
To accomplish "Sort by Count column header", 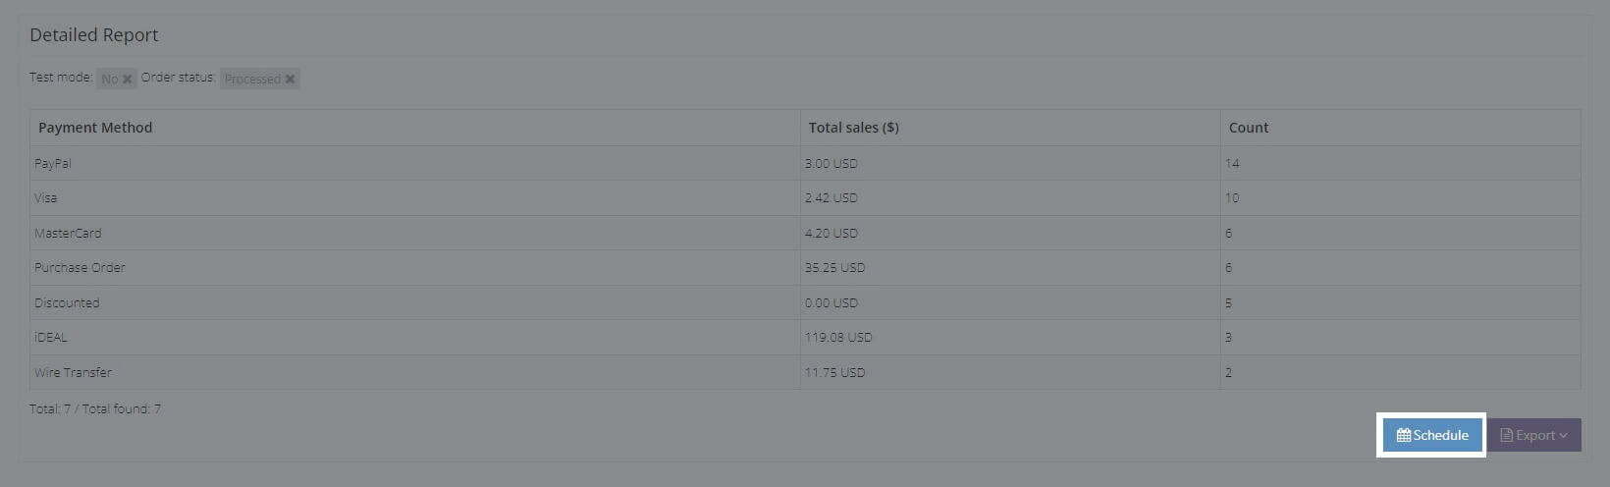I will point(1248,128).
